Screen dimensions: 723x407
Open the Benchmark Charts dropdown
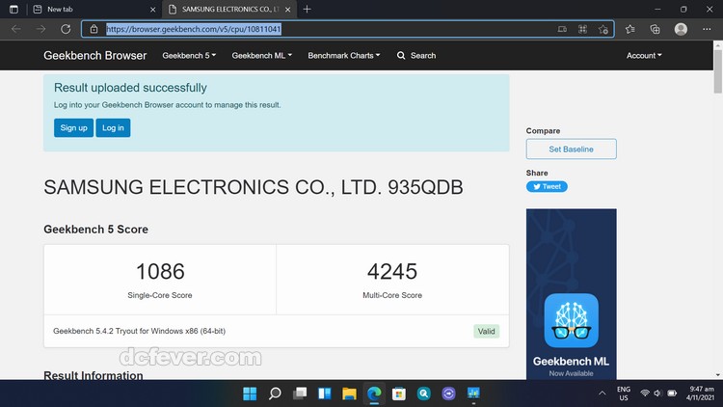[x=343, y=56]
